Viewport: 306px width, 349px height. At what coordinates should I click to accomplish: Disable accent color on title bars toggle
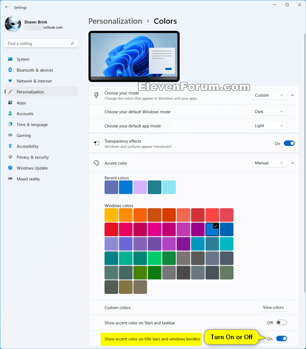(x=281, y=339)
